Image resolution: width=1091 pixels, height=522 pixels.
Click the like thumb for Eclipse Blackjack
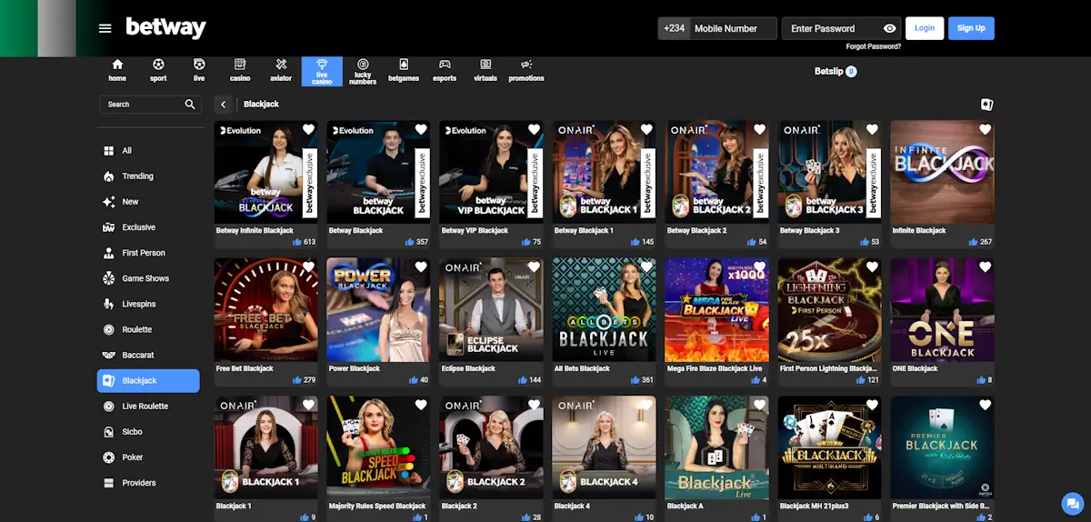(523, 380)
